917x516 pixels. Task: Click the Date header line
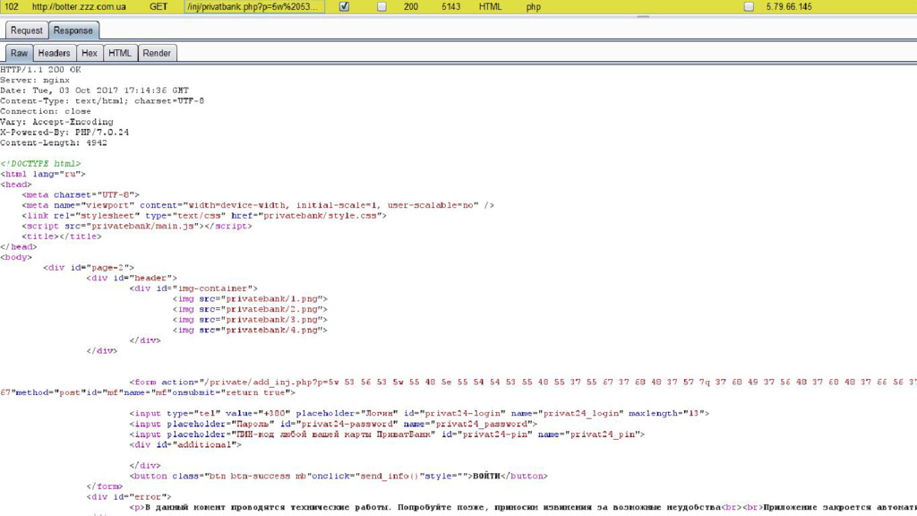[94, 90]
